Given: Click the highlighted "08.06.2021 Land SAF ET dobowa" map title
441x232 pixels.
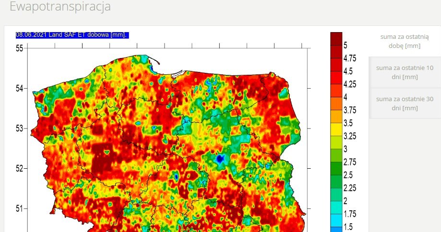Looking at the screenshot, I should pos(72,35).
